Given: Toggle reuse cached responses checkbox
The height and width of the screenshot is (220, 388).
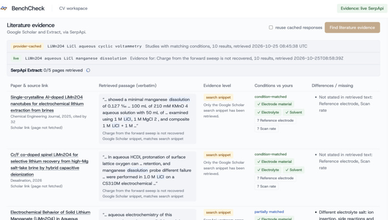Looking at the screenshot, I should (271, 27).
